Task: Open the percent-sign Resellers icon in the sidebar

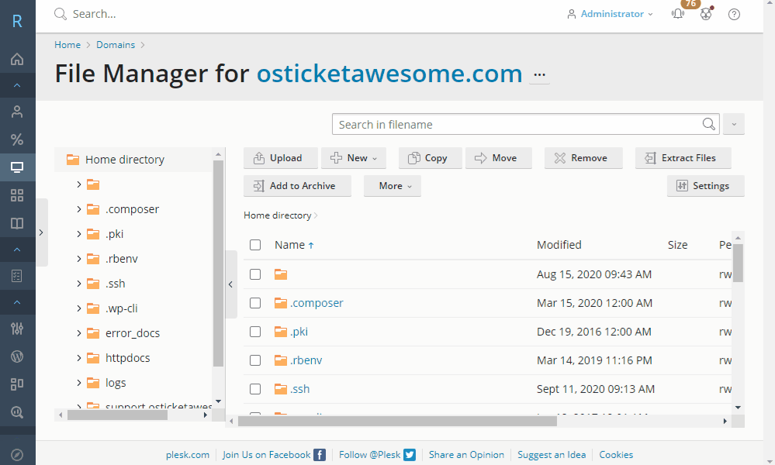Action: point(17,139)
